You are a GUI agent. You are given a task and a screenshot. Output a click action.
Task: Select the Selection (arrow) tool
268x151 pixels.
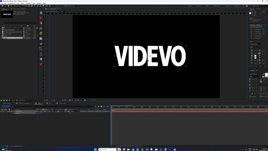[6, 6]
